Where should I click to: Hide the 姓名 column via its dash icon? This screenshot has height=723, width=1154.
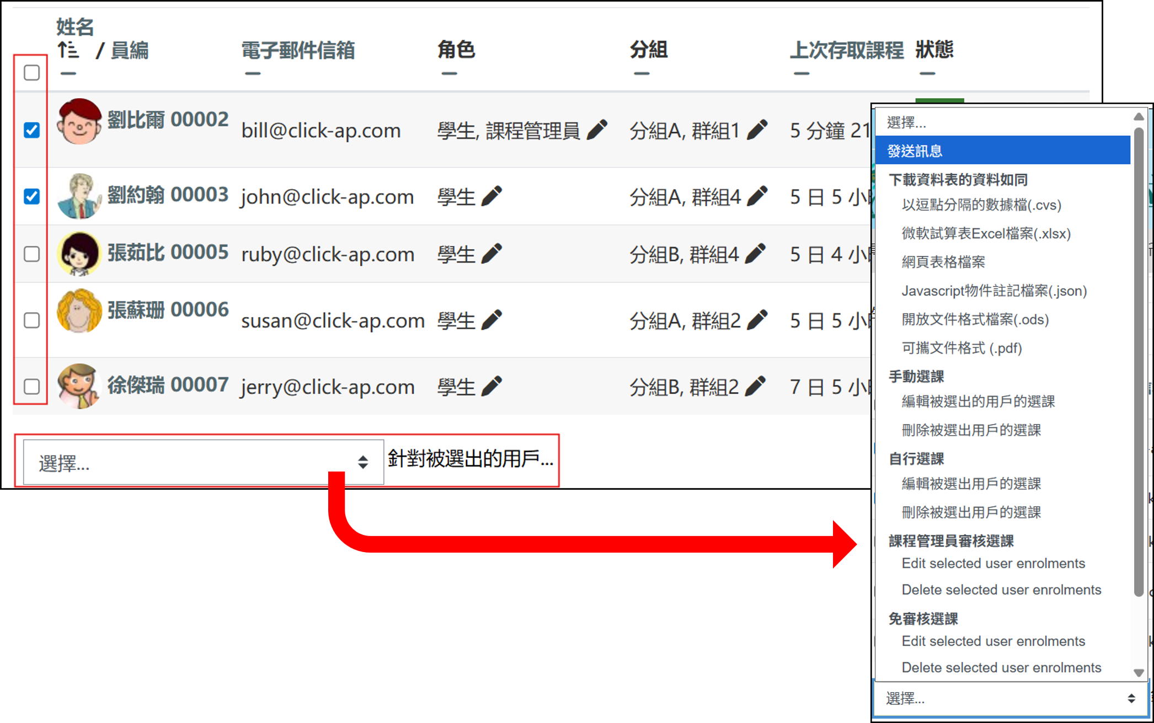[68, 73]
